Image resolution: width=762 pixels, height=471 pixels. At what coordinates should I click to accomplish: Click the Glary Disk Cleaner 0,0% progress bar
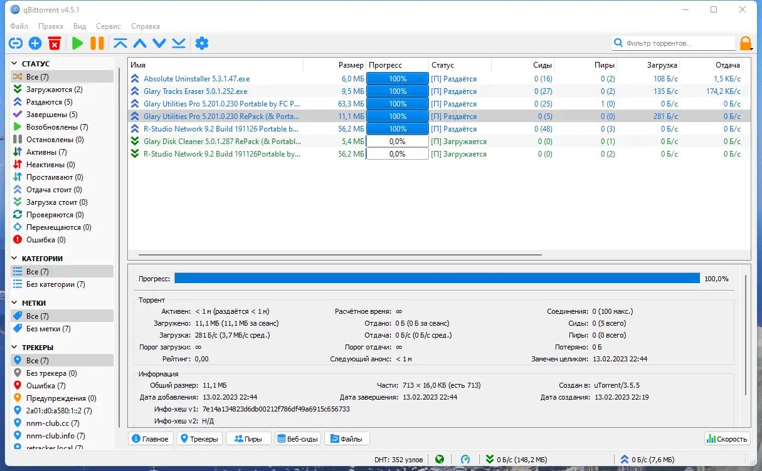pos(398,142)
